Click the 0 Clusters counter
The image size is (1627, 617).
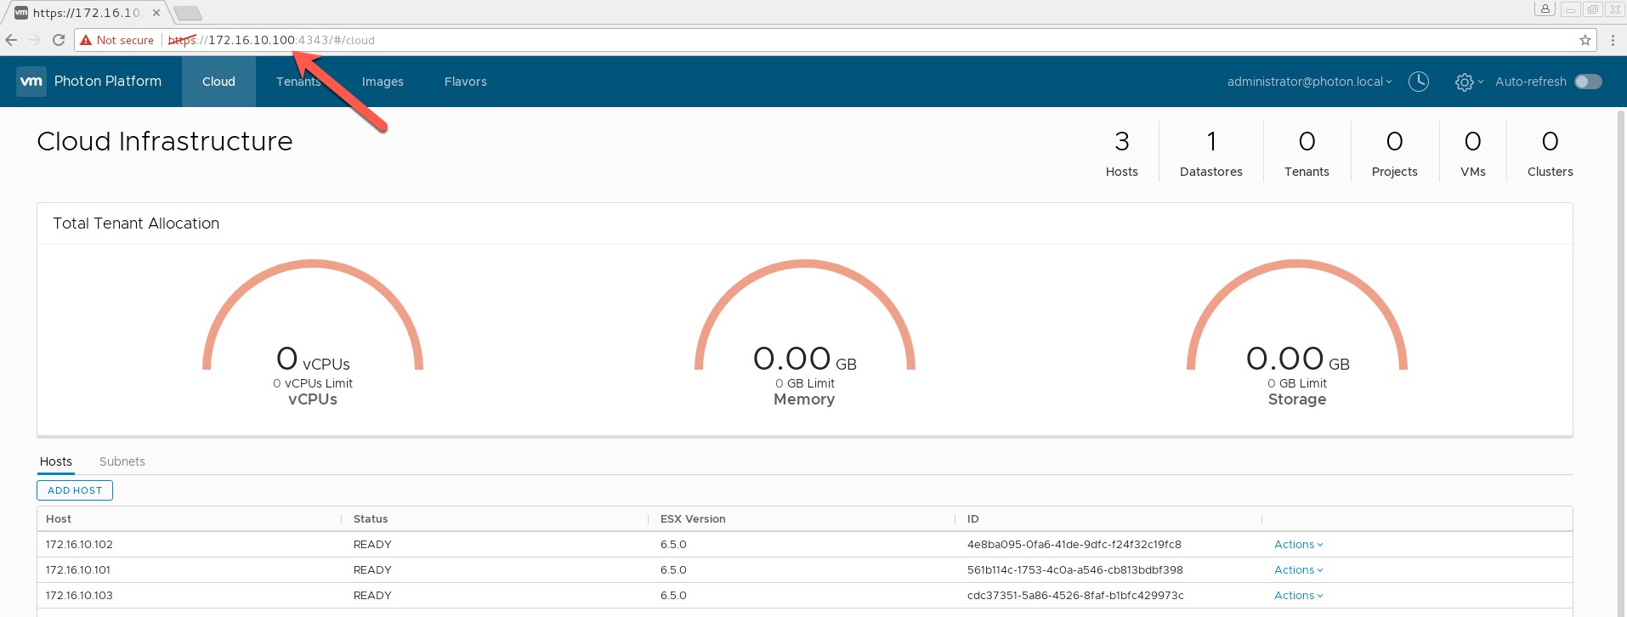pyautogui.click(x=1550, y=153)
